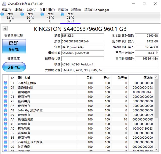Click the blue orb for attribute AA row

6,119
